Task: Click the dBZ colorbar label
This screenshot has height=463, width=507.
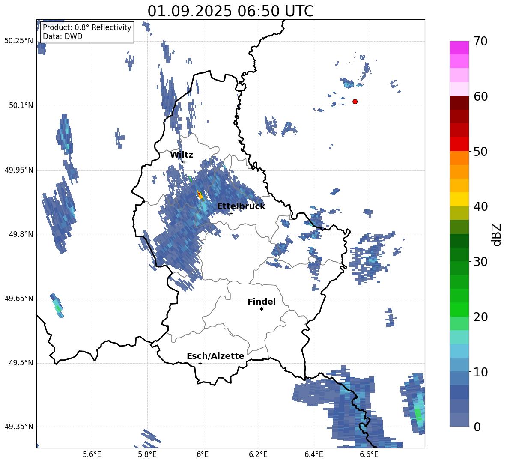Action: (496, 234)
